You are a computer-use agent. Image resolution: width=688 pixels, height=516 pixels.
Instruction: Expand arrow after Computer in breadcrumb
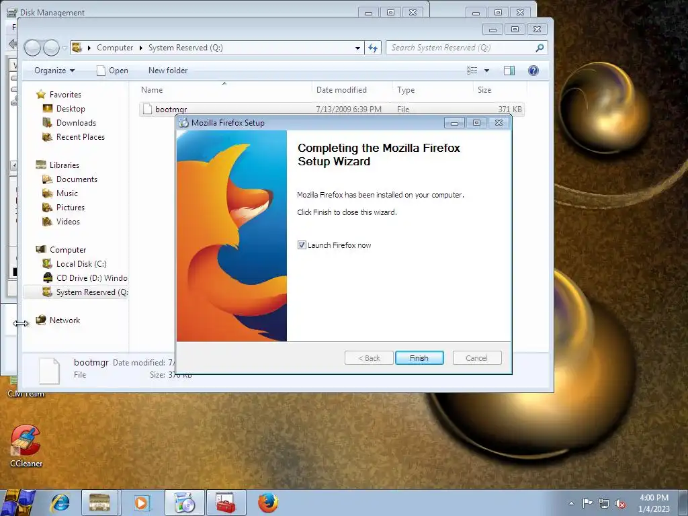tap(141, 48)
